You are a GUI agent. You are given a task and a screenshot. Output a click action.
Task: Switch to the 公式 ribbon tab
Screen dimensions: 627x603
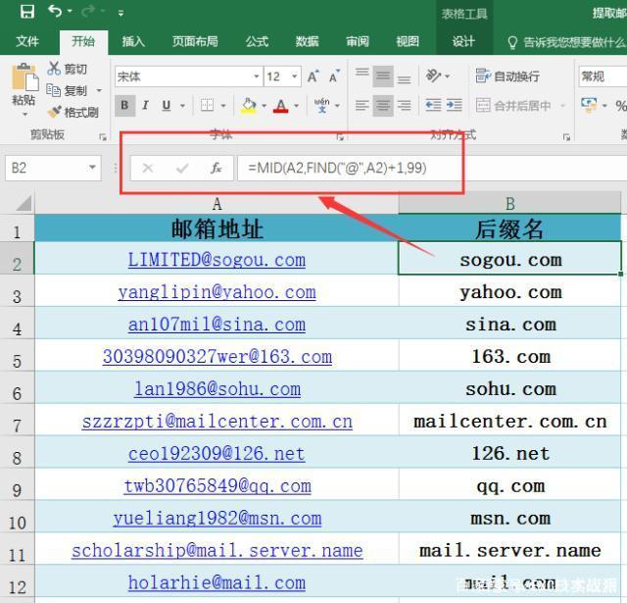pyautogui.click(x=257, y=41)
